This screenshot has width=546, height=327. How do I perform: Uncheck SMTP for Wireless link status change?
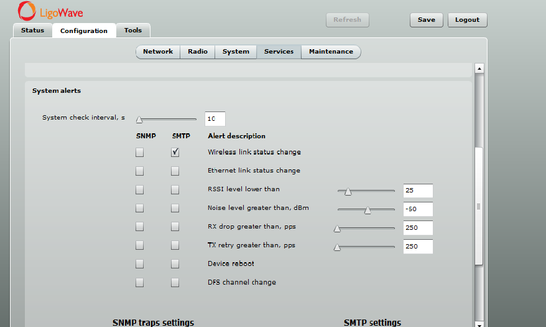(x=175, y=153)
